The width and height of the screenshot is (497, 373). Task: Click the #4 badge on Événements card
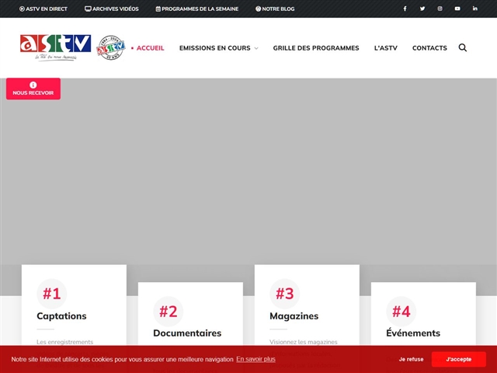point(401,311)
